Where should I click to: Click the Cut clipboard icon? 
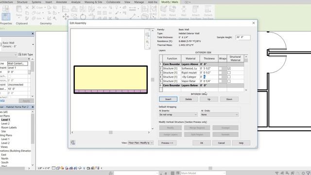coord(27,8)
